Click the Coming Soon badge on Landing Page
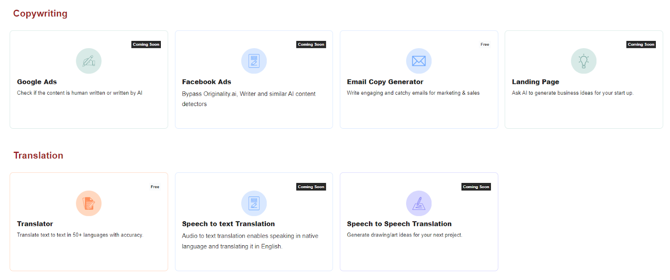The width and height of the screenshot is (670, 280). 641,44
